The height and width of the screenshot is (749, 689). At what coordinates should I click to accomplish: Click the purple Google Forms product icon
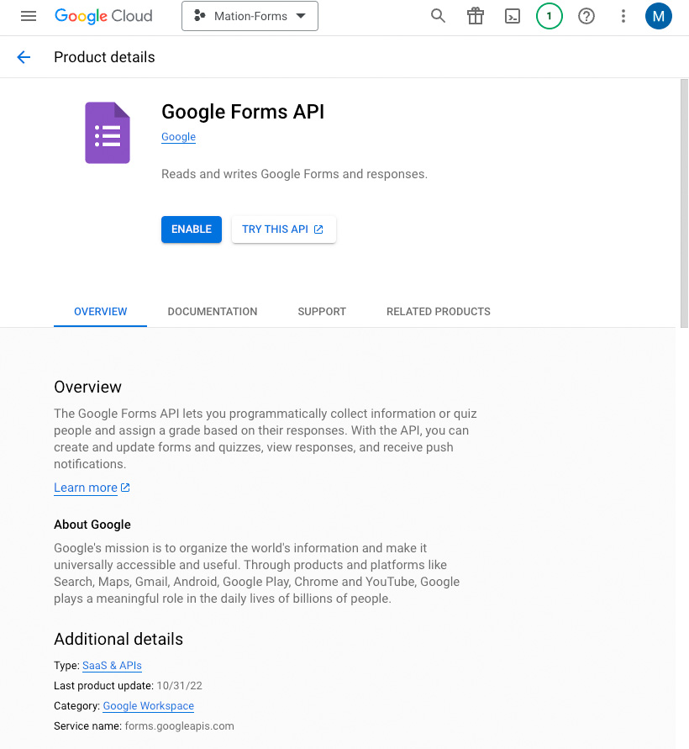click(108, 133)
